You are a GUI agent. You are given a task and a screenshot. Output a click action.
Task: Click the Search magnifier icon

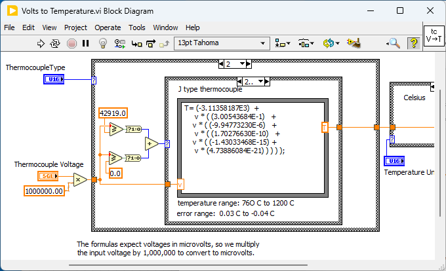point(394,43)
